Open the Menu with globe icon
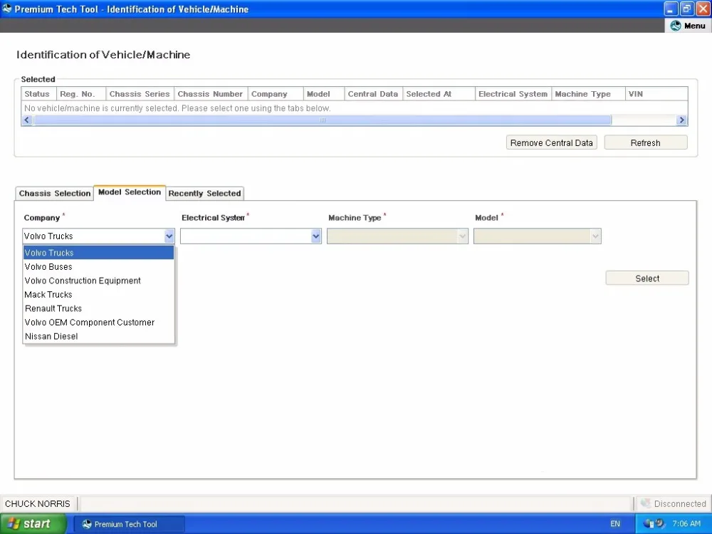This screenshot has width=712, height=534. pos(688,25)
